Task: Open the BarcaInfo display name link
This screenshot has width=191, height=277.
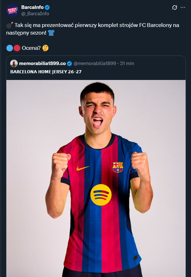Action: pos(32,7)
